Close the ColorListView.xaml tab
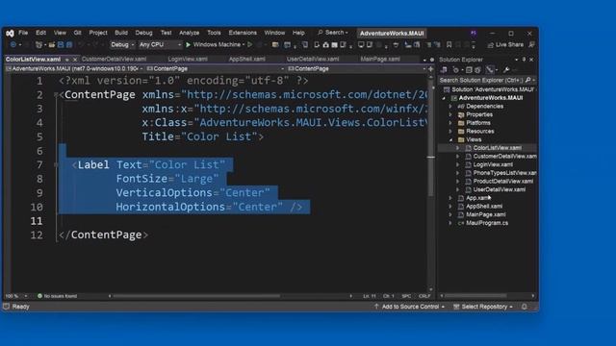616x346 pixels. point(75,60)
